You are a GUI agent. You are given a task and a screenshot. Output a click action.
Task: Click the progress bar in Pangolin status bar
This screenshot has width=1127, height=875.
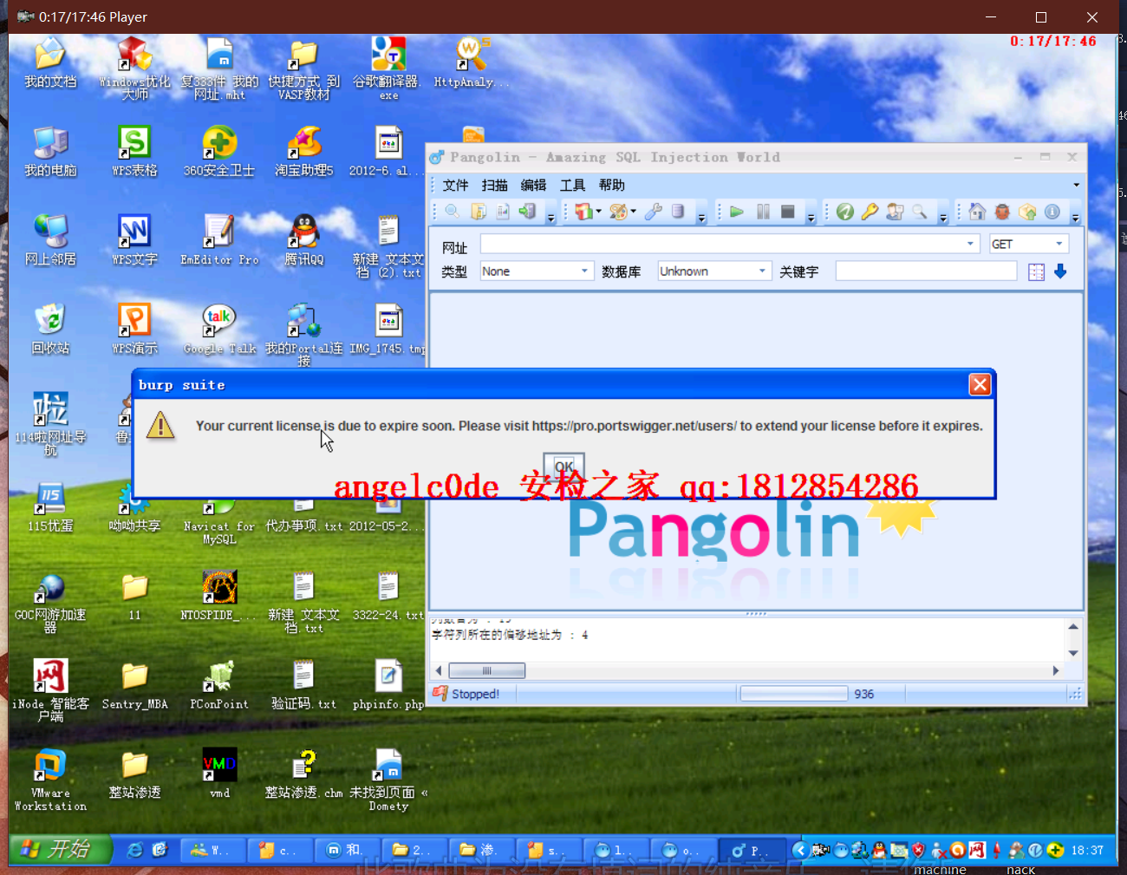click(x=794, y=694)
